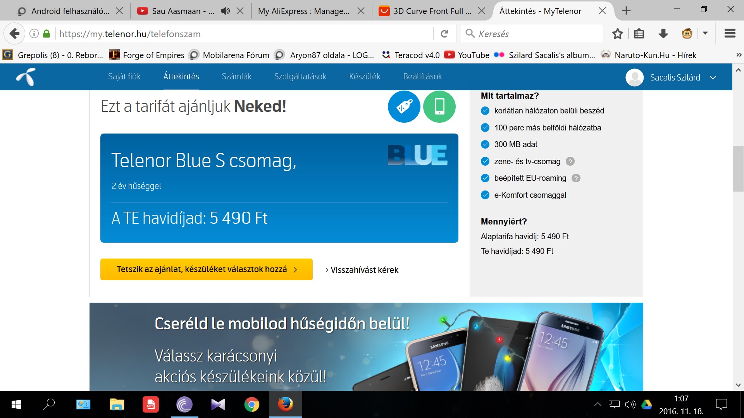Open the Action Center notifications

click(721, 404)
